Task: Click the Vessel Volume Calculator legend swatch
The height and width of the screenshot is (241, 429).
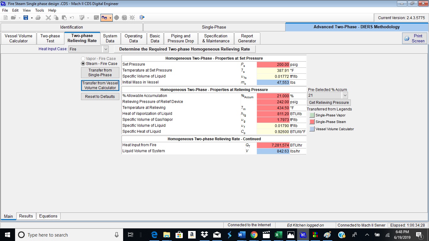Action: point(312,129)
